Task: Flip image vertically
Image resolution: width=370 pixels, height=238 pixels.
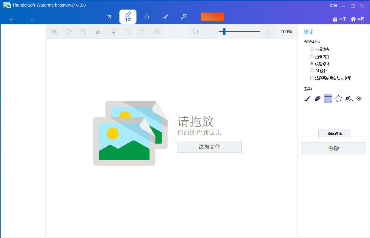Action: [x=113, y=32]
